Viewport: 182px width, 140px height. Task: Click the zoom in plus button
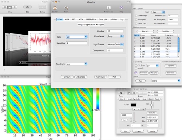140,93
